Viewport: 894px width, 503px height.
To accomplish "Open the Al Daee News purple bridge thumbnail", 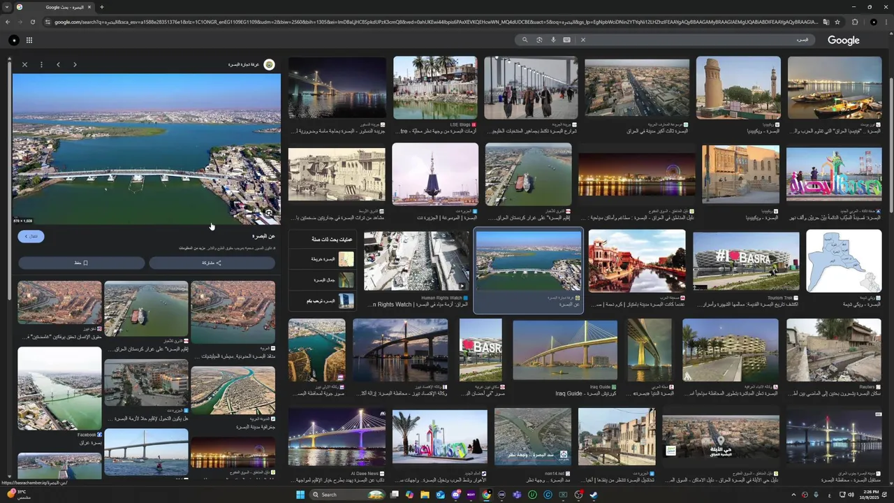I will pos(337,437).
